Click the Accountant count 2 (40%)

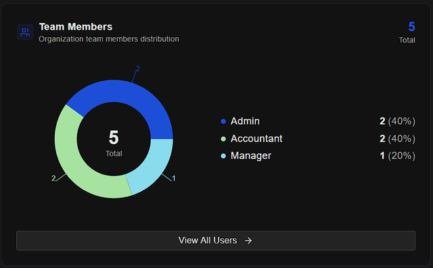coord(397,139)
